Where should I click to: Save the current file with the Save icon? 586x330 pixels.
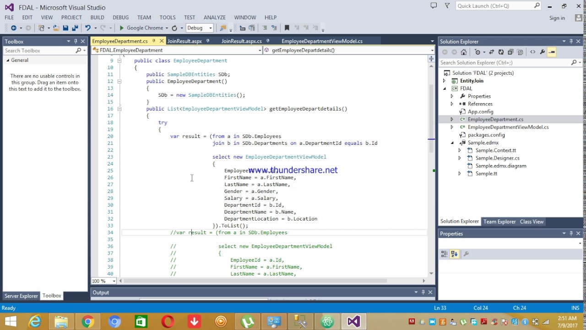point(65,28)
